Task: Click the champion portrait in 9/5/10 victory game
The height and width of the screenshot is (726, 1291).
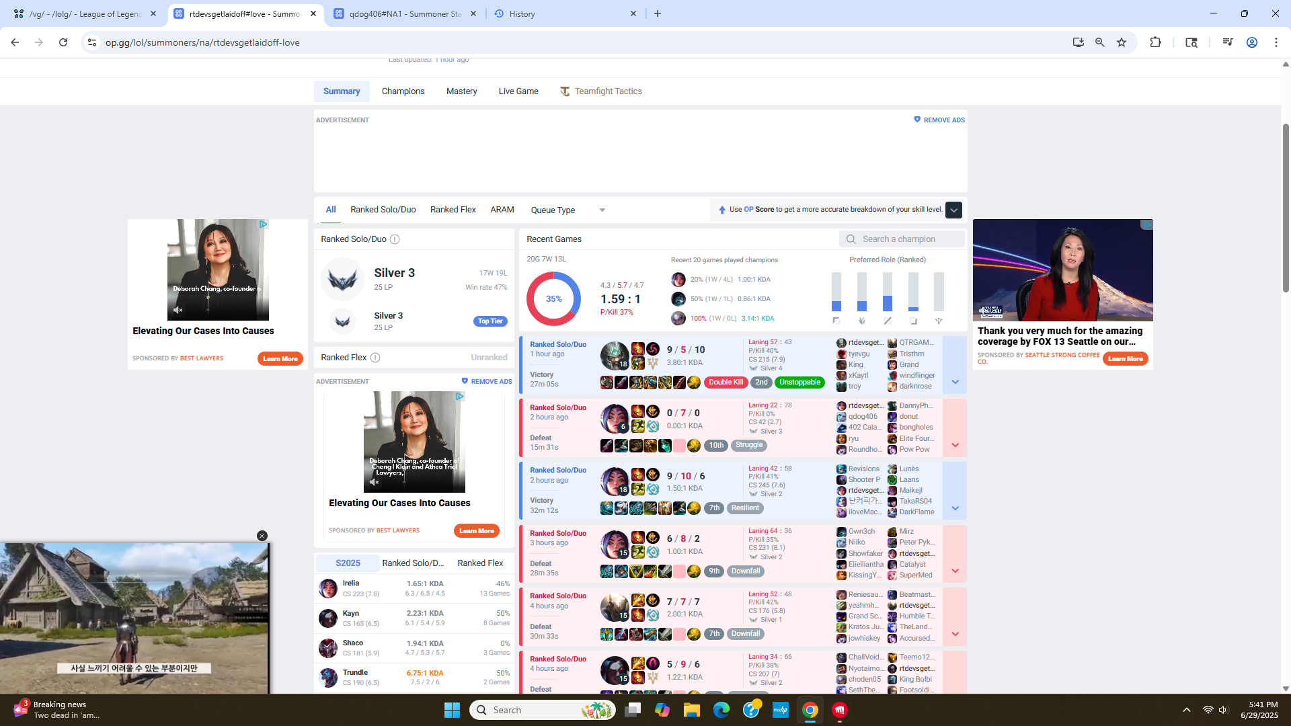Action: point(615,356)
